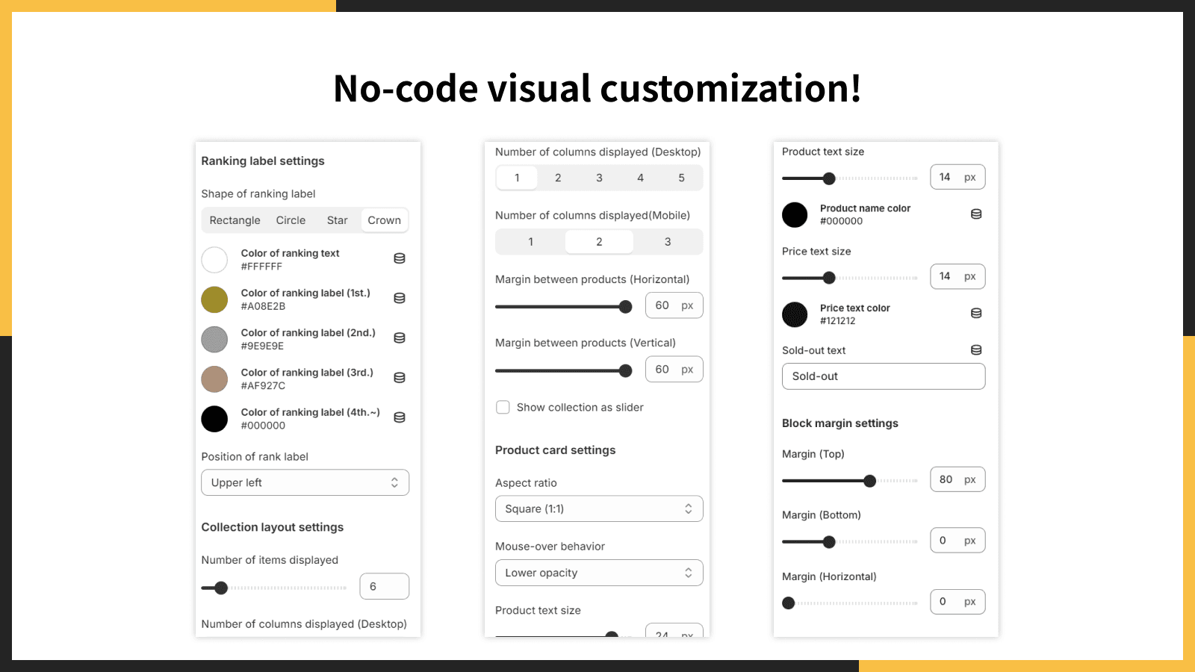Open Mouse-over behavior dropdown
1195x672 pixels.
[599, 573]
